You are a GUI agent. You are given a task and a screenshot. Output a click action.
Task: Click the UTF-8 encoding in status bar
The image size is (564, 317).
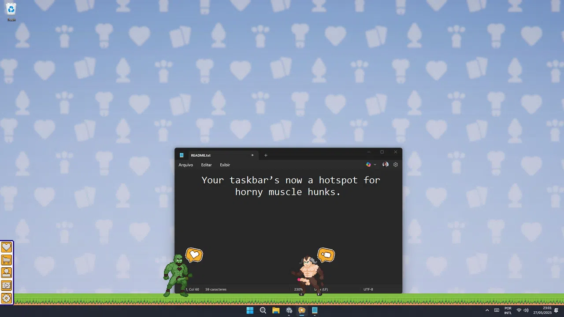coord(368,289)
